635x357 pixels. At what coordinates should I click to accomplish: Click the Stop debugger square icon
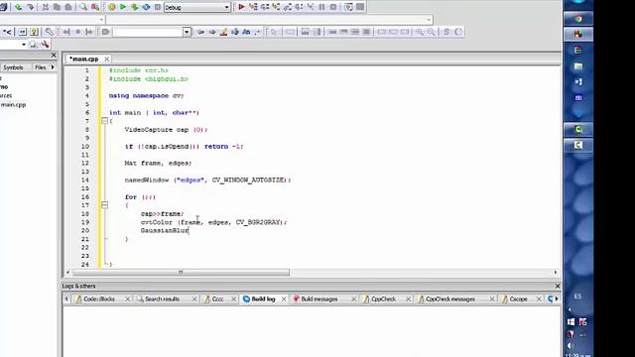click(x=333, y=7)
